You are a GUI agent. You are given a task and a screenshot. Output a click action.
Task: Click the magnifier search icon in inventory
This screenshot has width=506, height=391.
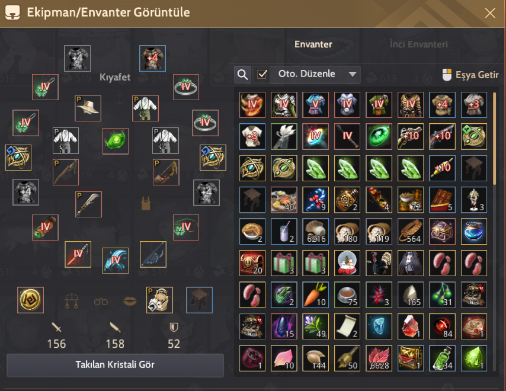click(x=242, y=75)
